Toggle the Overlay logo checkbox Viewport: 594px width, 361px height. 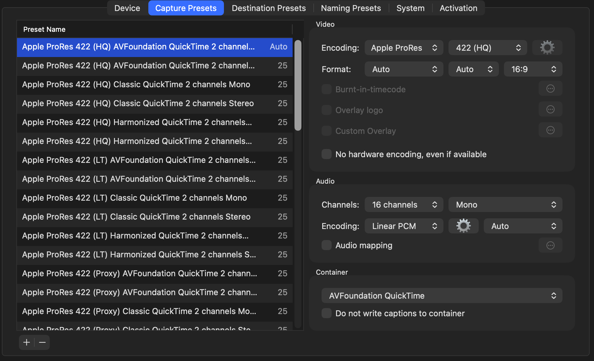327,110
